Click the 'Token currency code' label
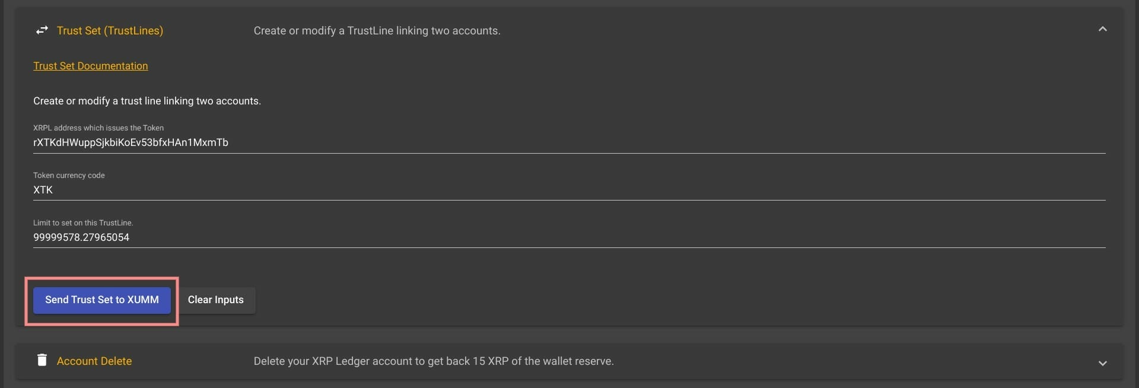Image resolution: width=1139 pixels, height=388 pixels. coord(69,175)
